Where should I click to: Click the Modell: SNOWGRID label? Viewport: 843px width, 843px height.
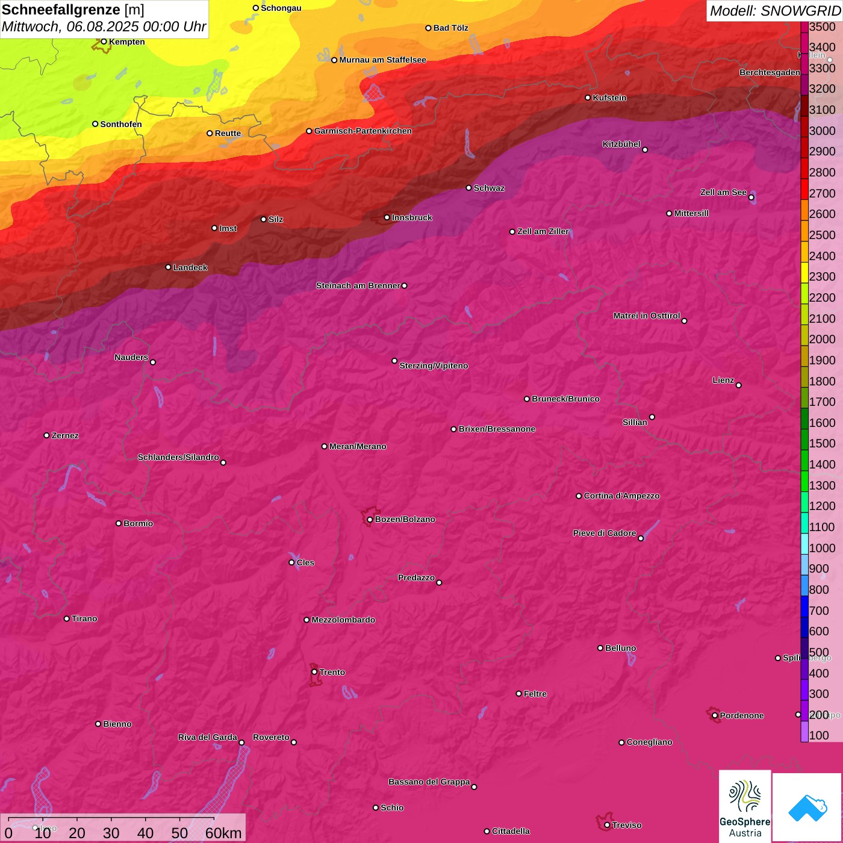click(775, 10)
